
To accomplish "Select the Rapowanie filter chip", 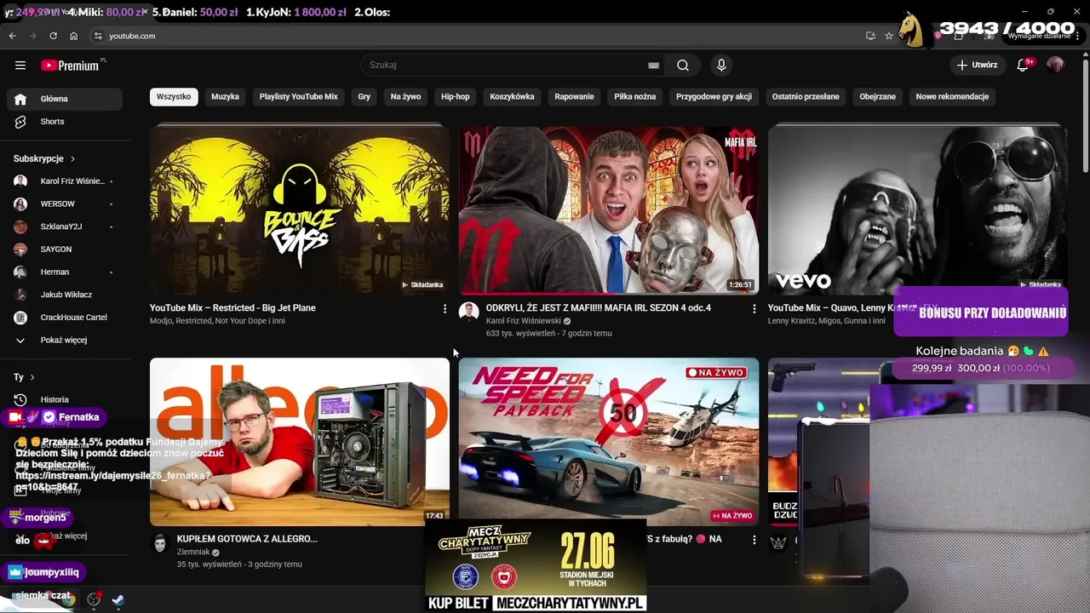I will (x=574, y=97).
